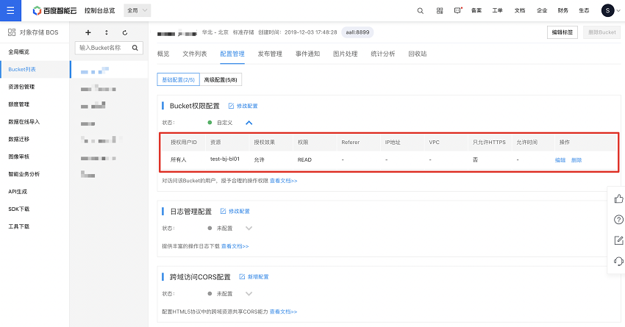This screenshot has height=327, width=625.
Task: Click 新增配置 for CORS配置
Action: [x=258, y=276]
